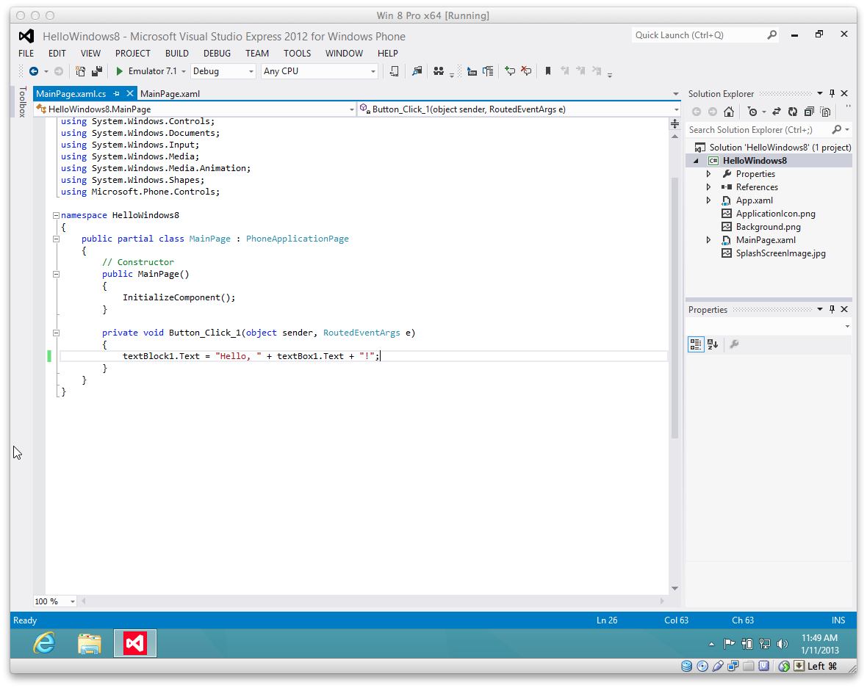Click the Quick Launch magnifier icon
The height and width of the screenshot is (688, 867).
(x=772, y=35)
